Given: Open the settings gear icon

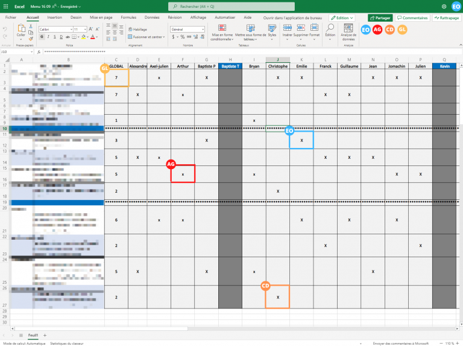Looking at the screenshot, I should click(x=444, y=6).
